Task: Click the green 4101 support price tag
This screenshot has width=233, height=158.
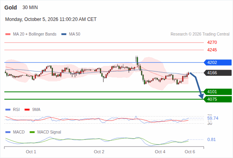Action: [218, 92]
